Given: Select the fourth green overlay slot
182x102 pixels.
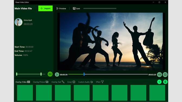Looking at the screenshot, I should pyautogui.click(x=82, y=93).
